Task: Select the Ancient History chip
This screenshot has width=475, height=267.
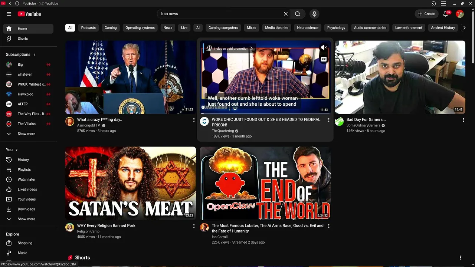Action: 443,27
